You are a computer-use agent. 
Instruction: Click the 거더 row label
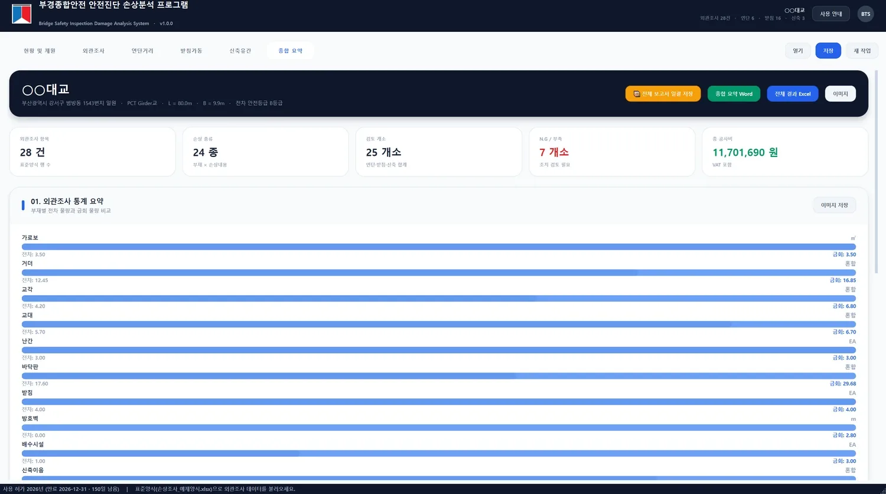(x=27, y=264)
